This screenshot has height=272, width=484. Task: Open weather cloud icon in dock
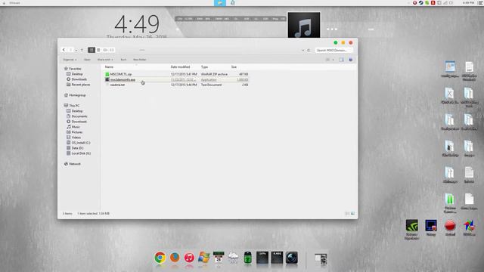234,258
